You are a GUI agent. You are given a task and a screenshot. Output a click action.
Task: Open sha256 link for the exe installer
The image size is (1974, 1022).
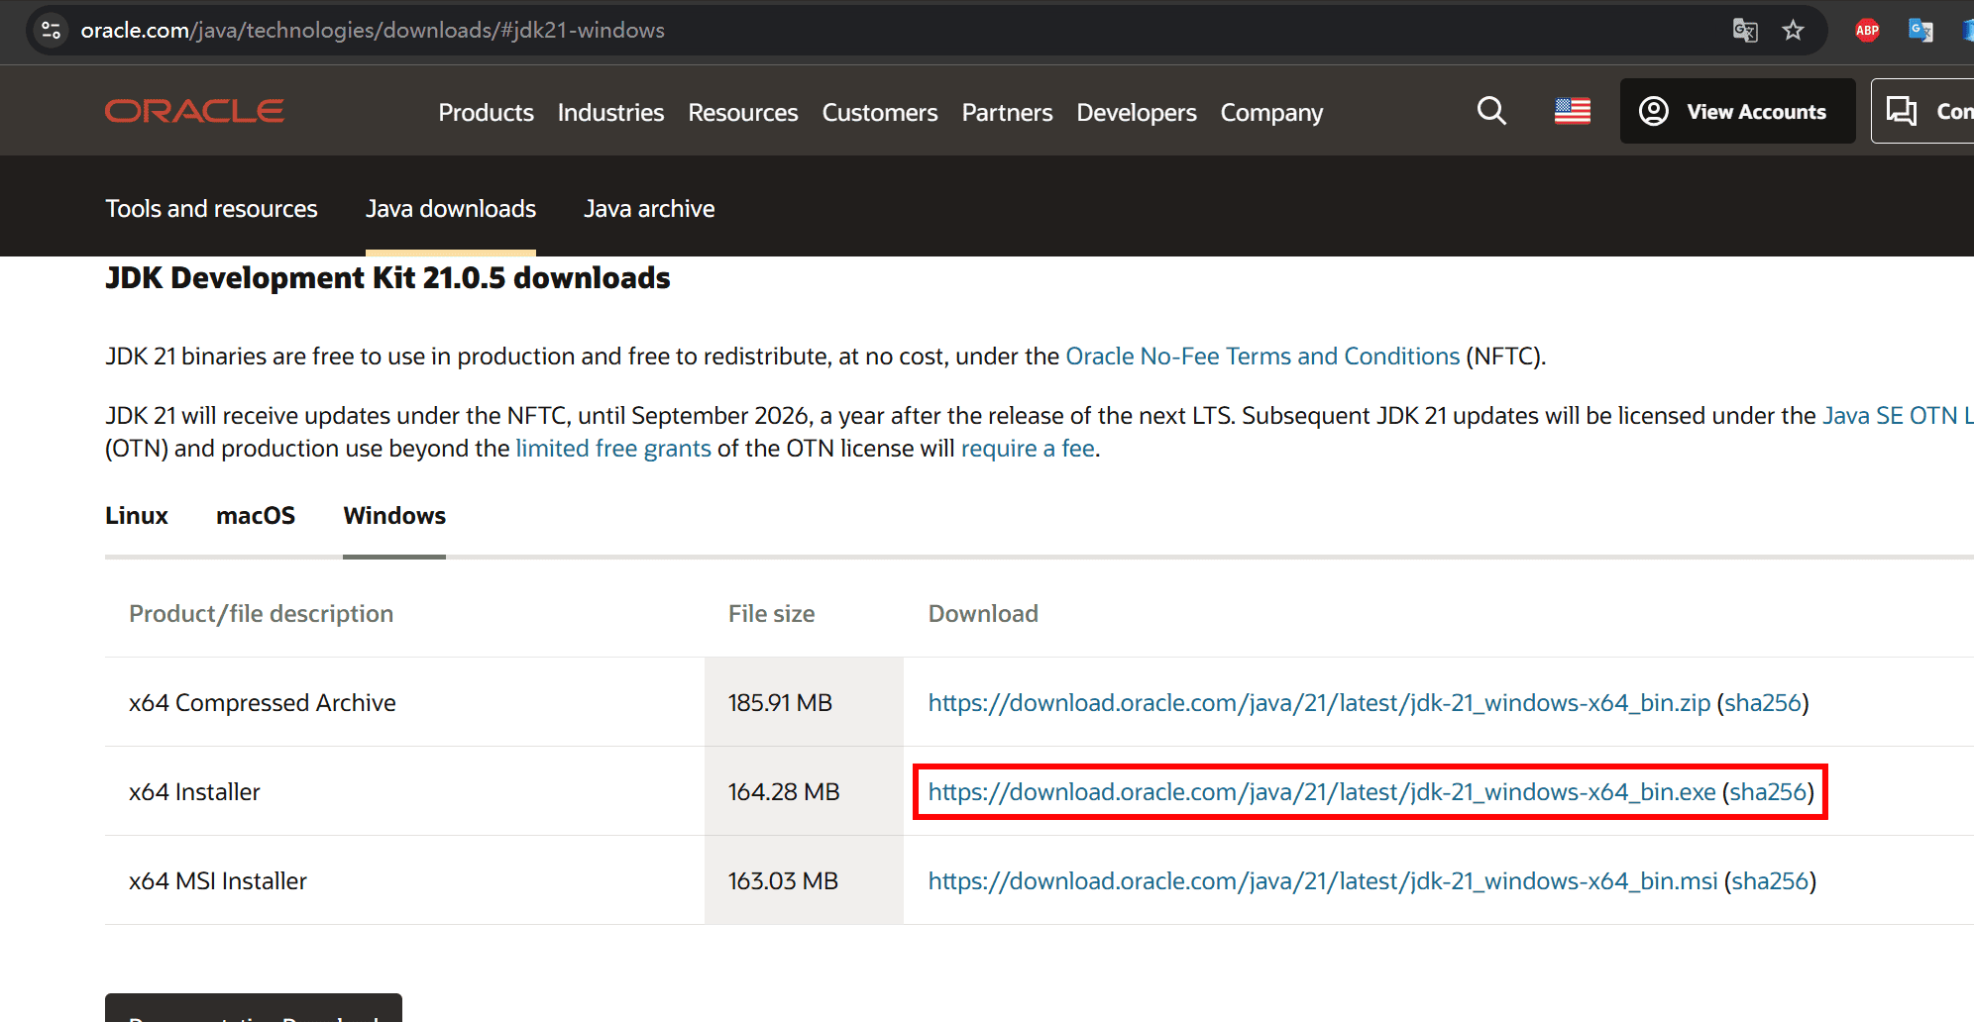click(x=1768, y=792)
